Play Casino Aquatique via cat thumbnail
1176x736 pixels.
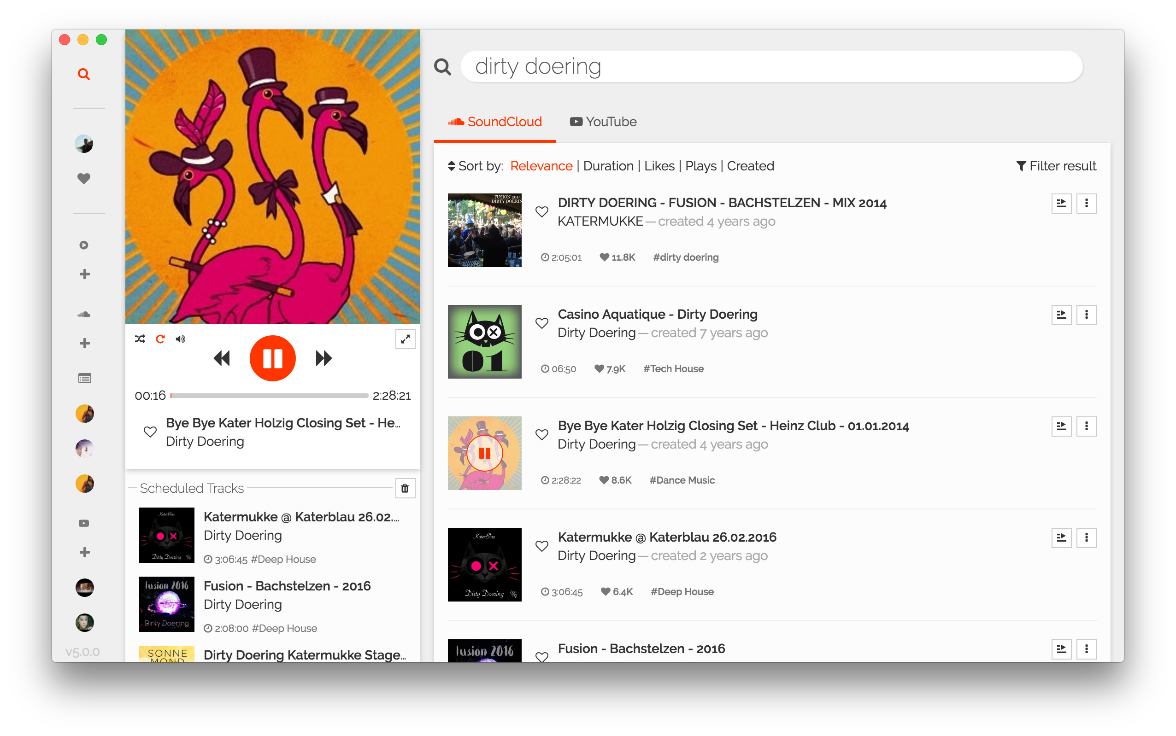(x=484, y=342)
